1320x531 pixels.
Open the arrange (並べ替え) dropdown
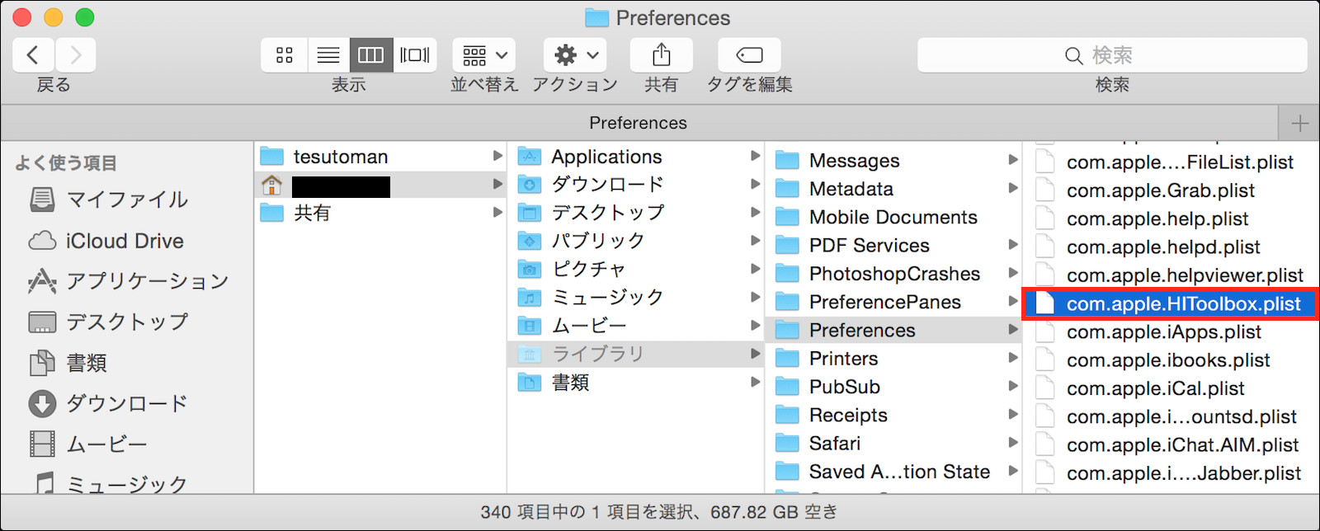click(483, 55)
